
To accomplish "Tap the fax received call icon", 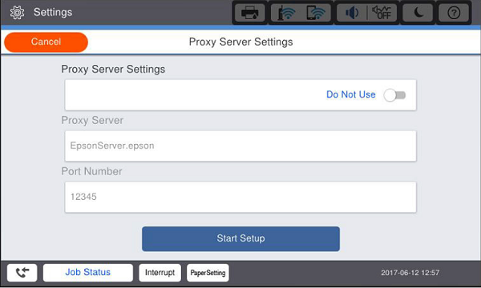I will (22, 272).
